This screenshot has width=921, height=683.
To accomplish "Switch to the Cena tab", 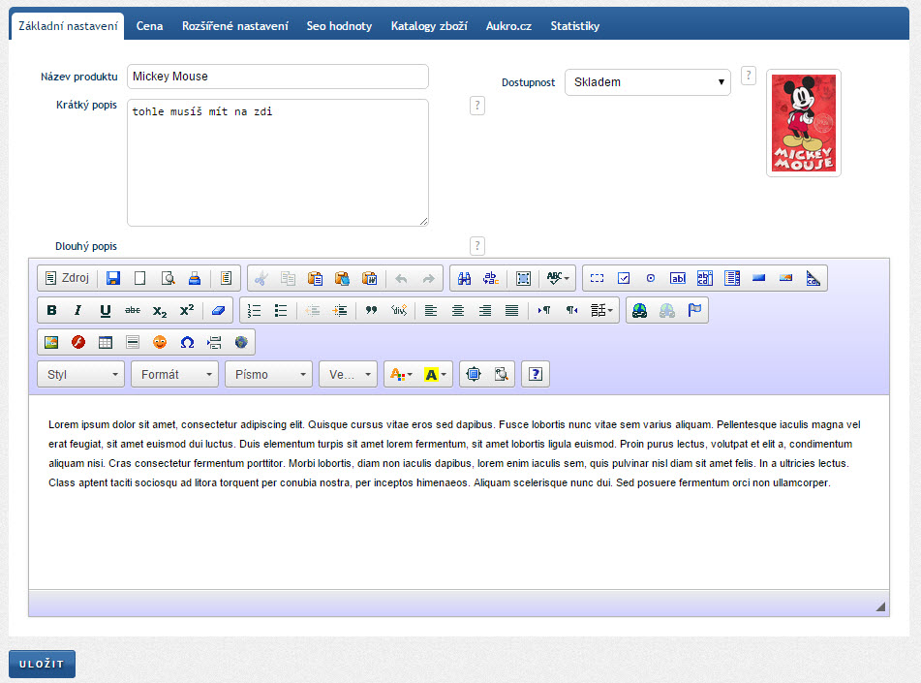I will [149, 26].
